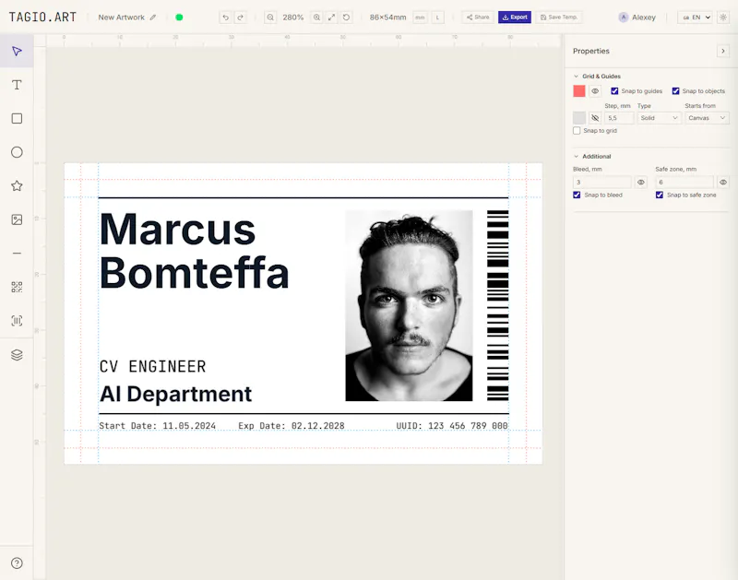Toggle bleed visibility eye icon

coord(641,182)
